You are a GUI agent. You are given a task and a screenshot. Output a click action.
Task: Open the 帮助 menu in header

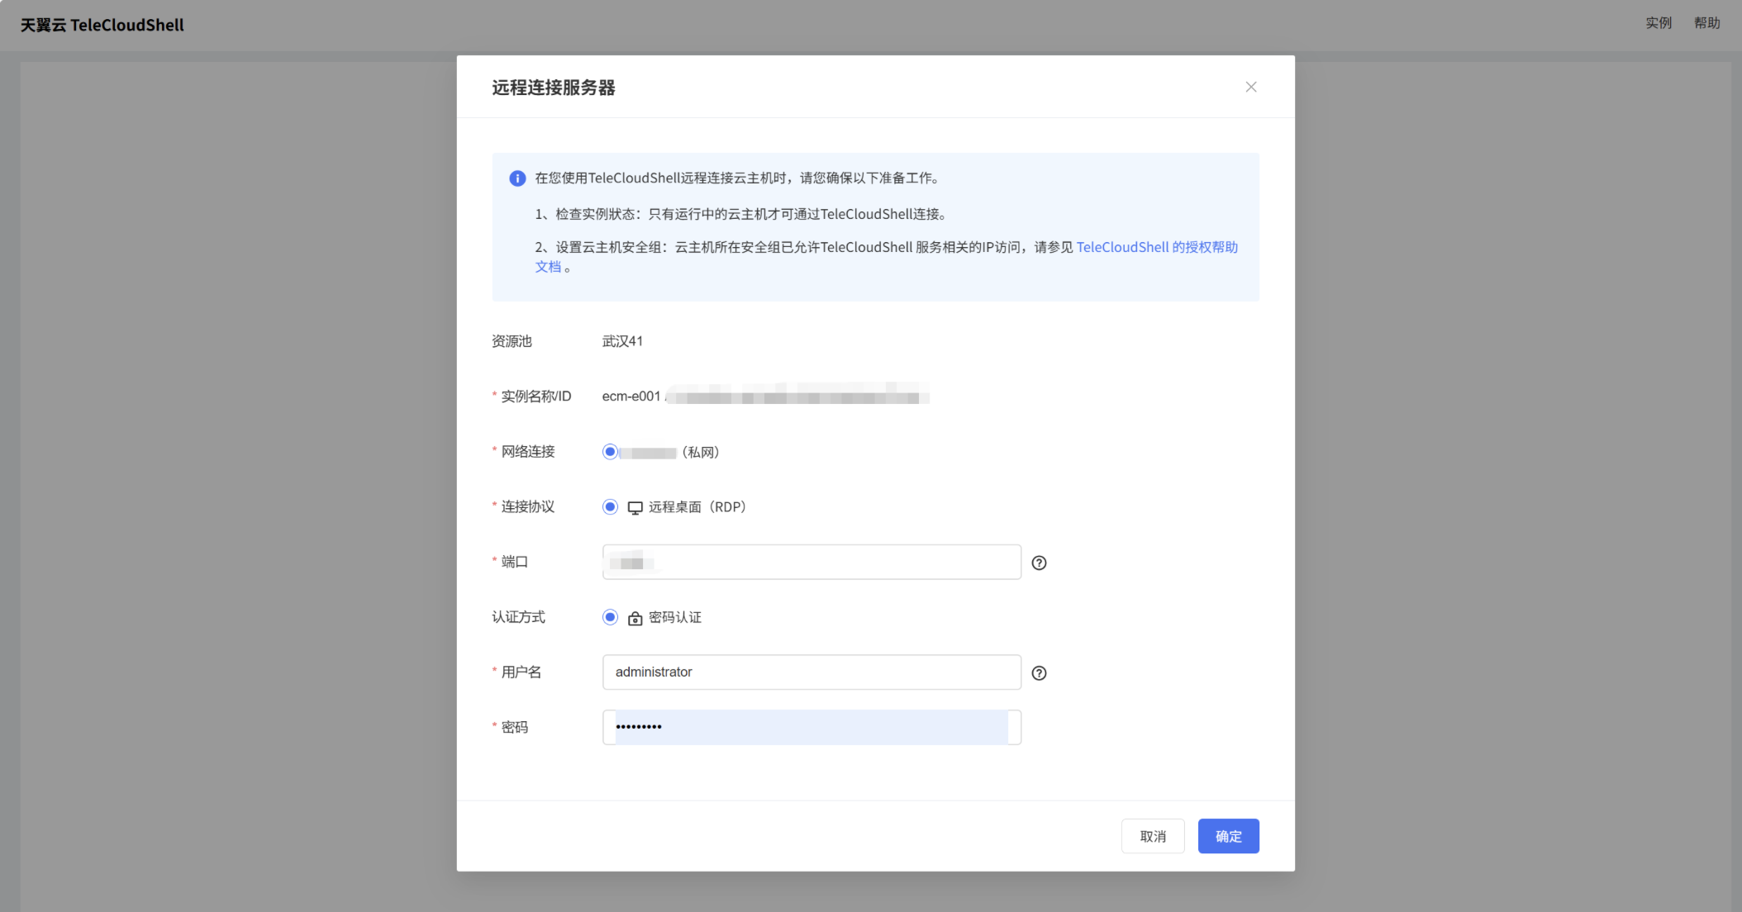(1706, 23)
